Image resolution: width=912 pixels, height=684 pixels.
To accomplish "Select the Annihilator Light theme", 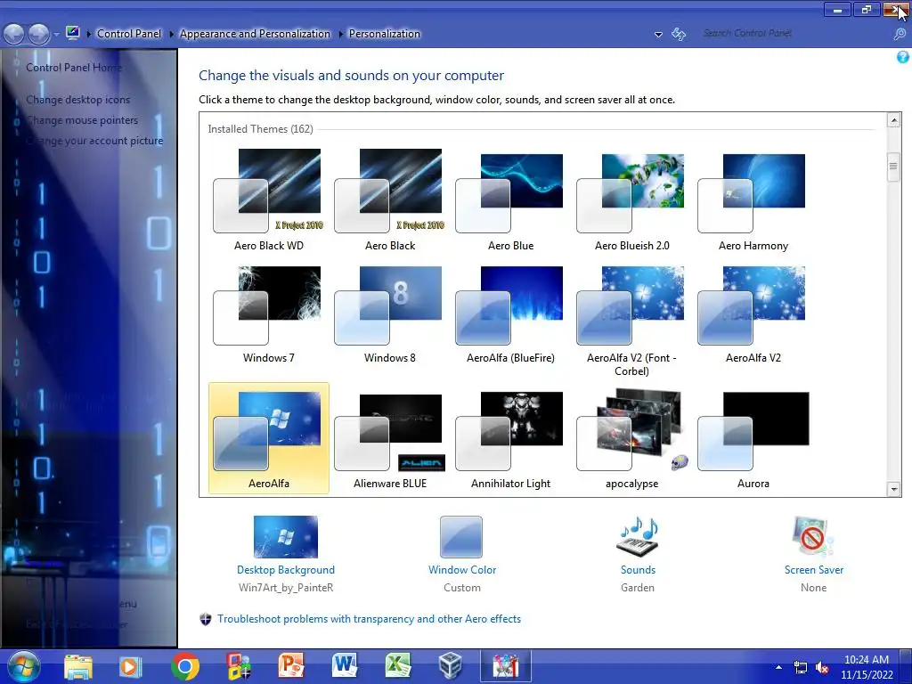I will coord(510,440).
